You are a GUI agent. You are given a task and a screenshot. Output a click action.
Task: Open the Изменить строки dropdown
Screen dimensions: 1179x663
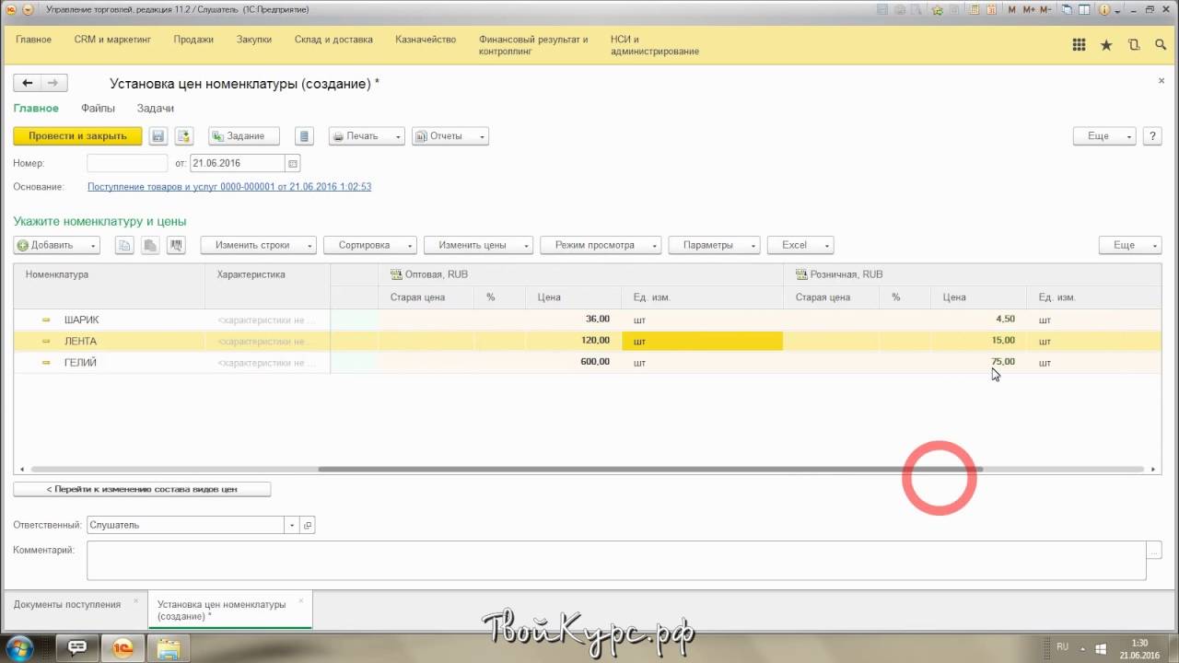[x=258, y=246]
